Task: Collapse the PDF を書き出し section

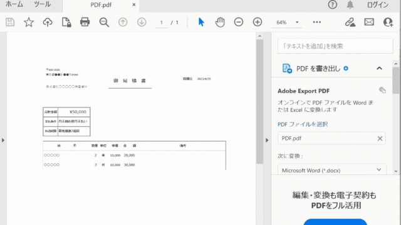Action: pos(379,68)
